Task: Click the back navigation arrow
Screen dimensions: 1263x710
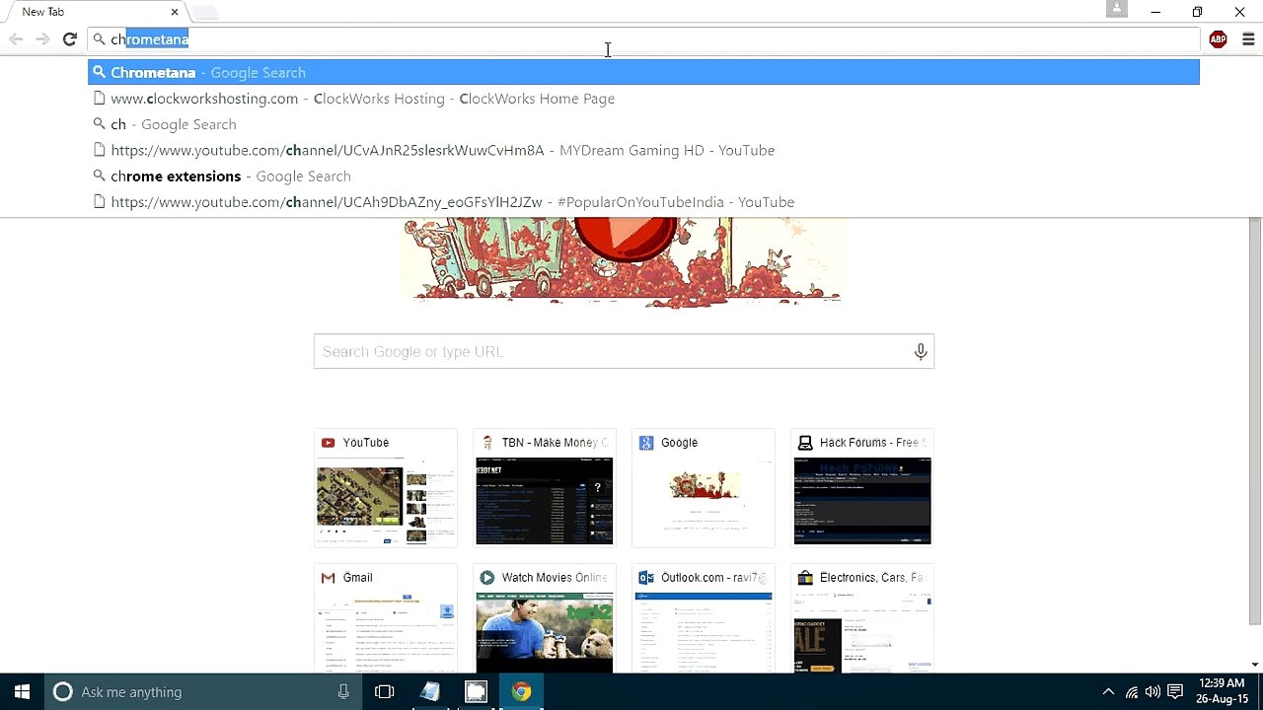Action: (x=16, y=39)
